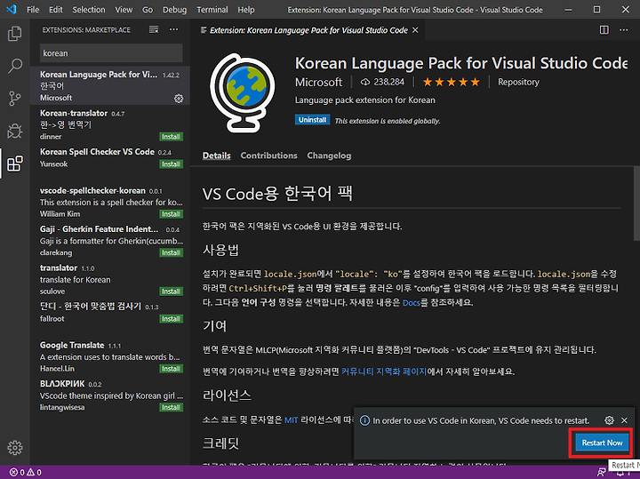The width and height of the screenshot is (640, 479).
Task: Open the community localization page link
Action: tap(384, 371)
